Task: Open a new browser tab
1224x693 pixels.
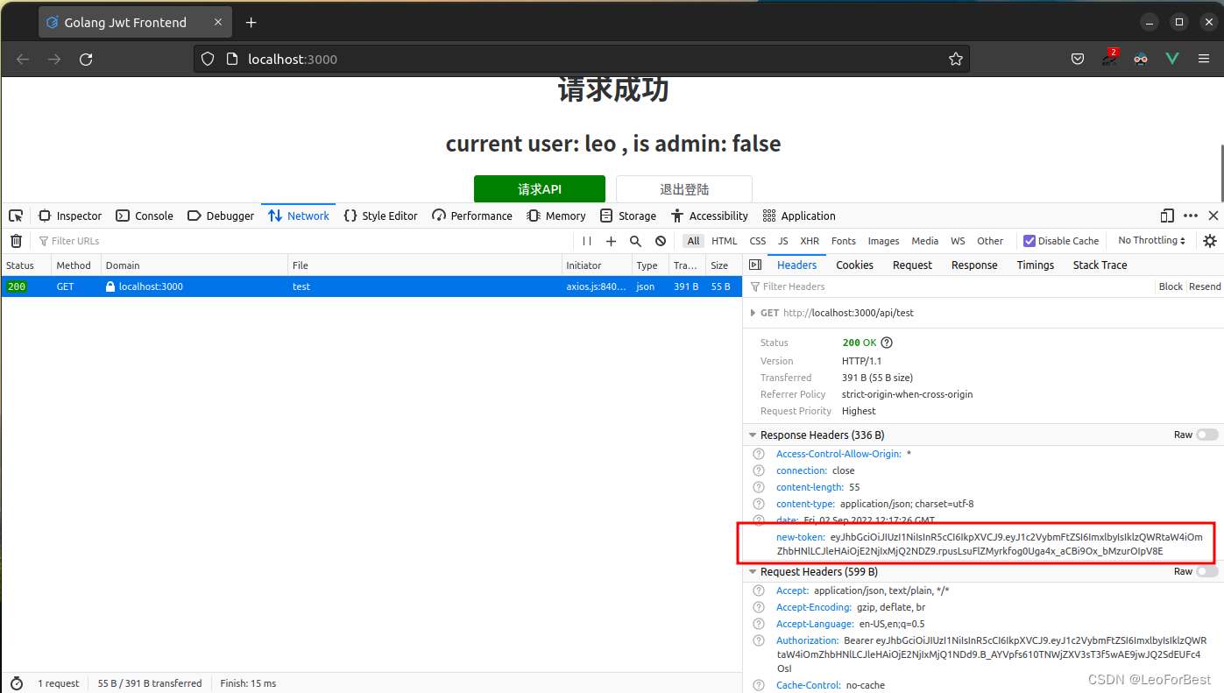Action: point(251,22)
